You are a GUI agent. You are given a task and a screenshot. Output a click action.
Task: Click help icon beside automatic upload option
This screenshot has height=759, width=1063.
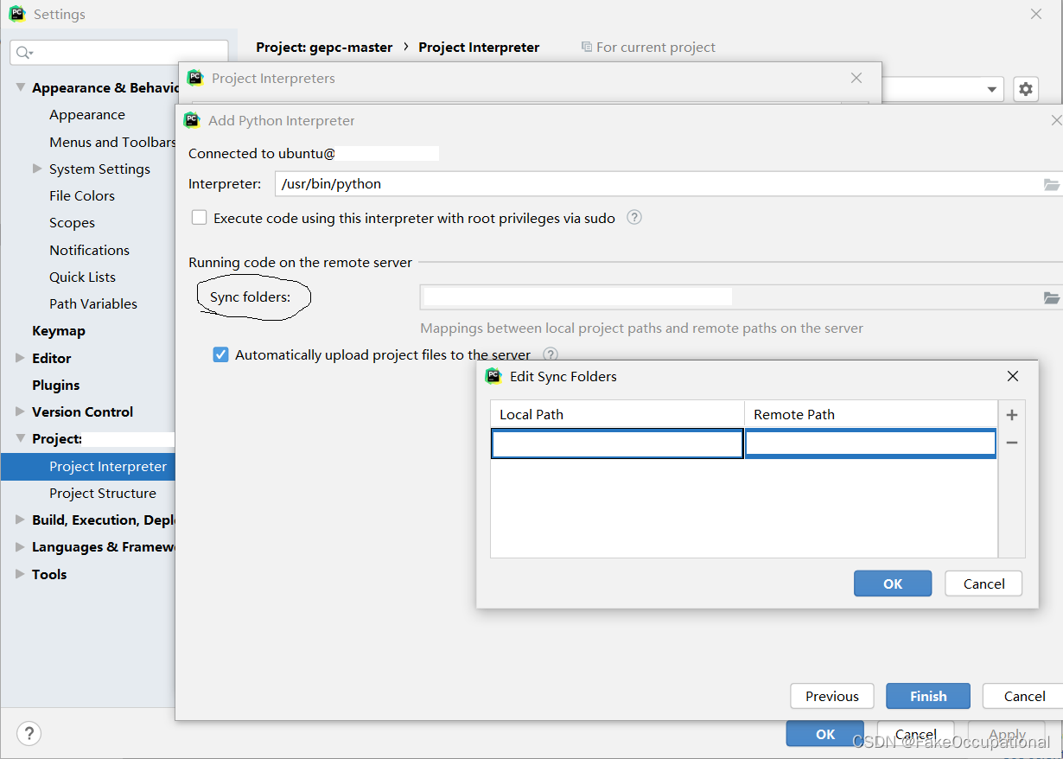pos(551,354)
